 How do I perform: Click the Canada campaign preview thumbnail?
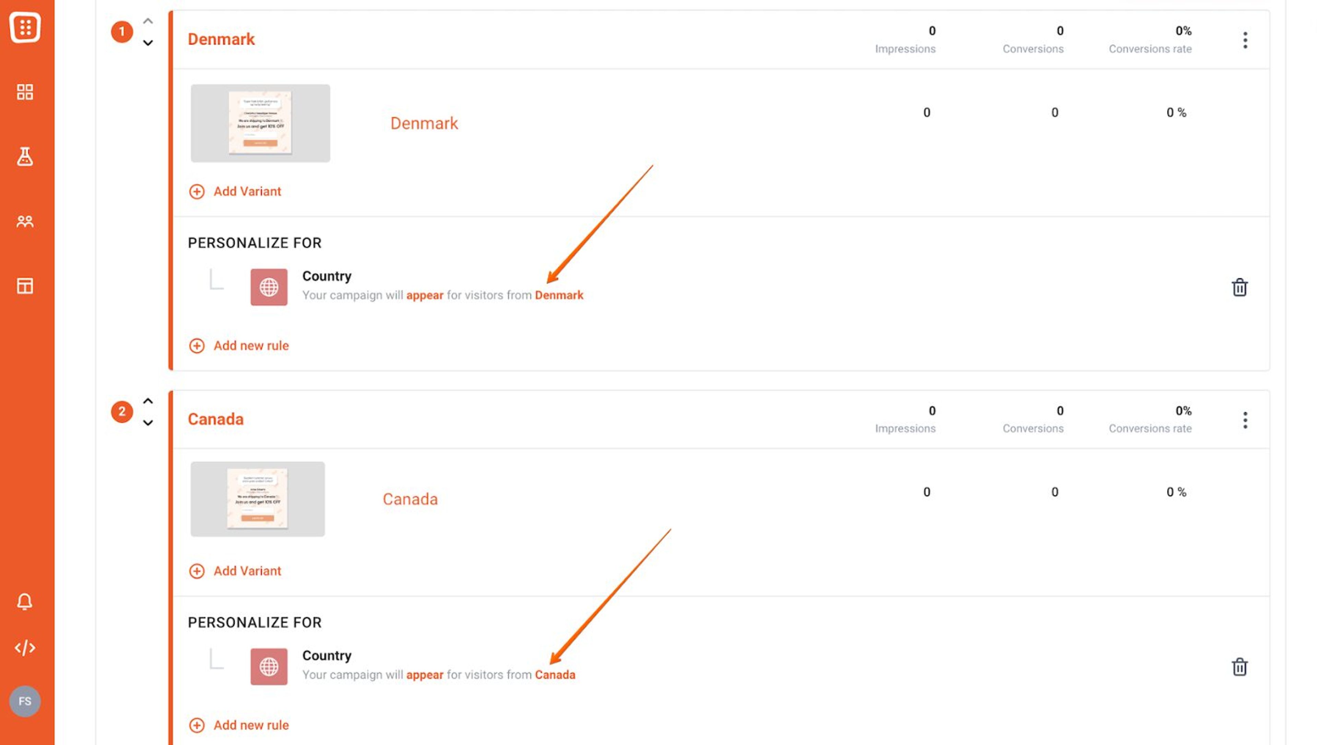[257, 499]
